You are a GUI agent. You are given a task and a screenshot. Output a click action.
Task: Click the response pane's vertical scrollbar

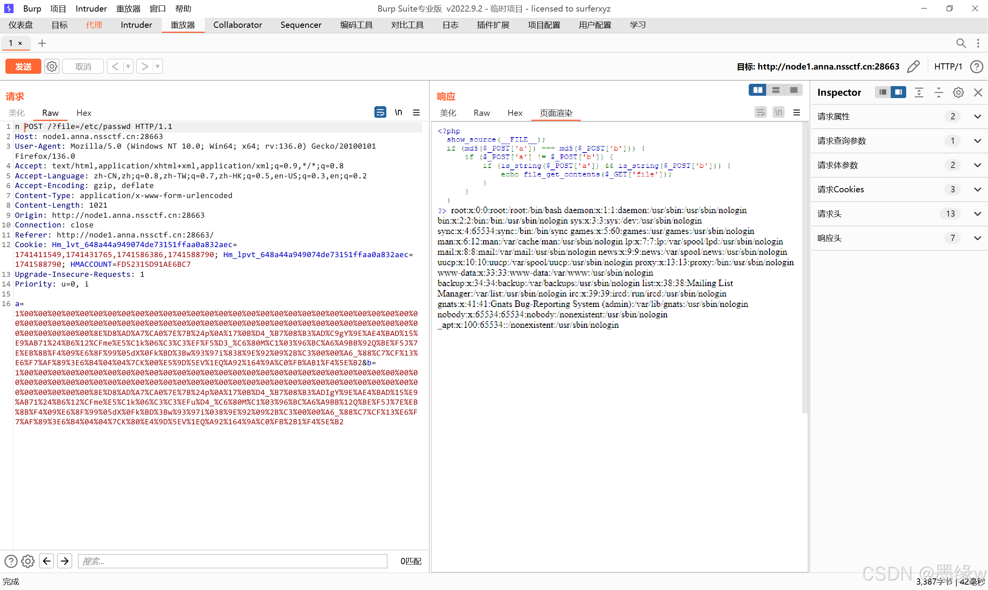click(805, 266)
